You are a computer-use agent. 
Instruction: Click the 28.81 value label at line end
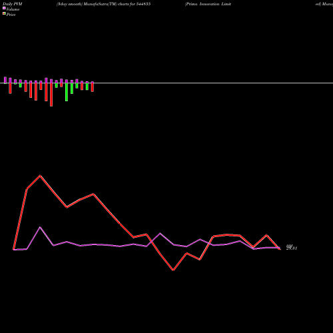[292, 248]
